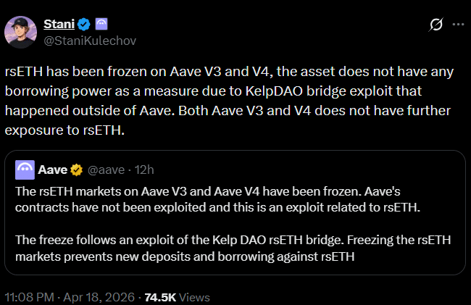The height and width of the screenshot is (305, 471).
Task: Click the Aave affiliation badge next to Stani
Action: [101, 25]
